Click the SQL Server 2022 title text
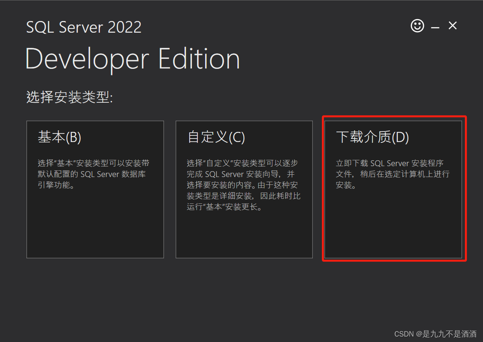 tap(84, 27)
